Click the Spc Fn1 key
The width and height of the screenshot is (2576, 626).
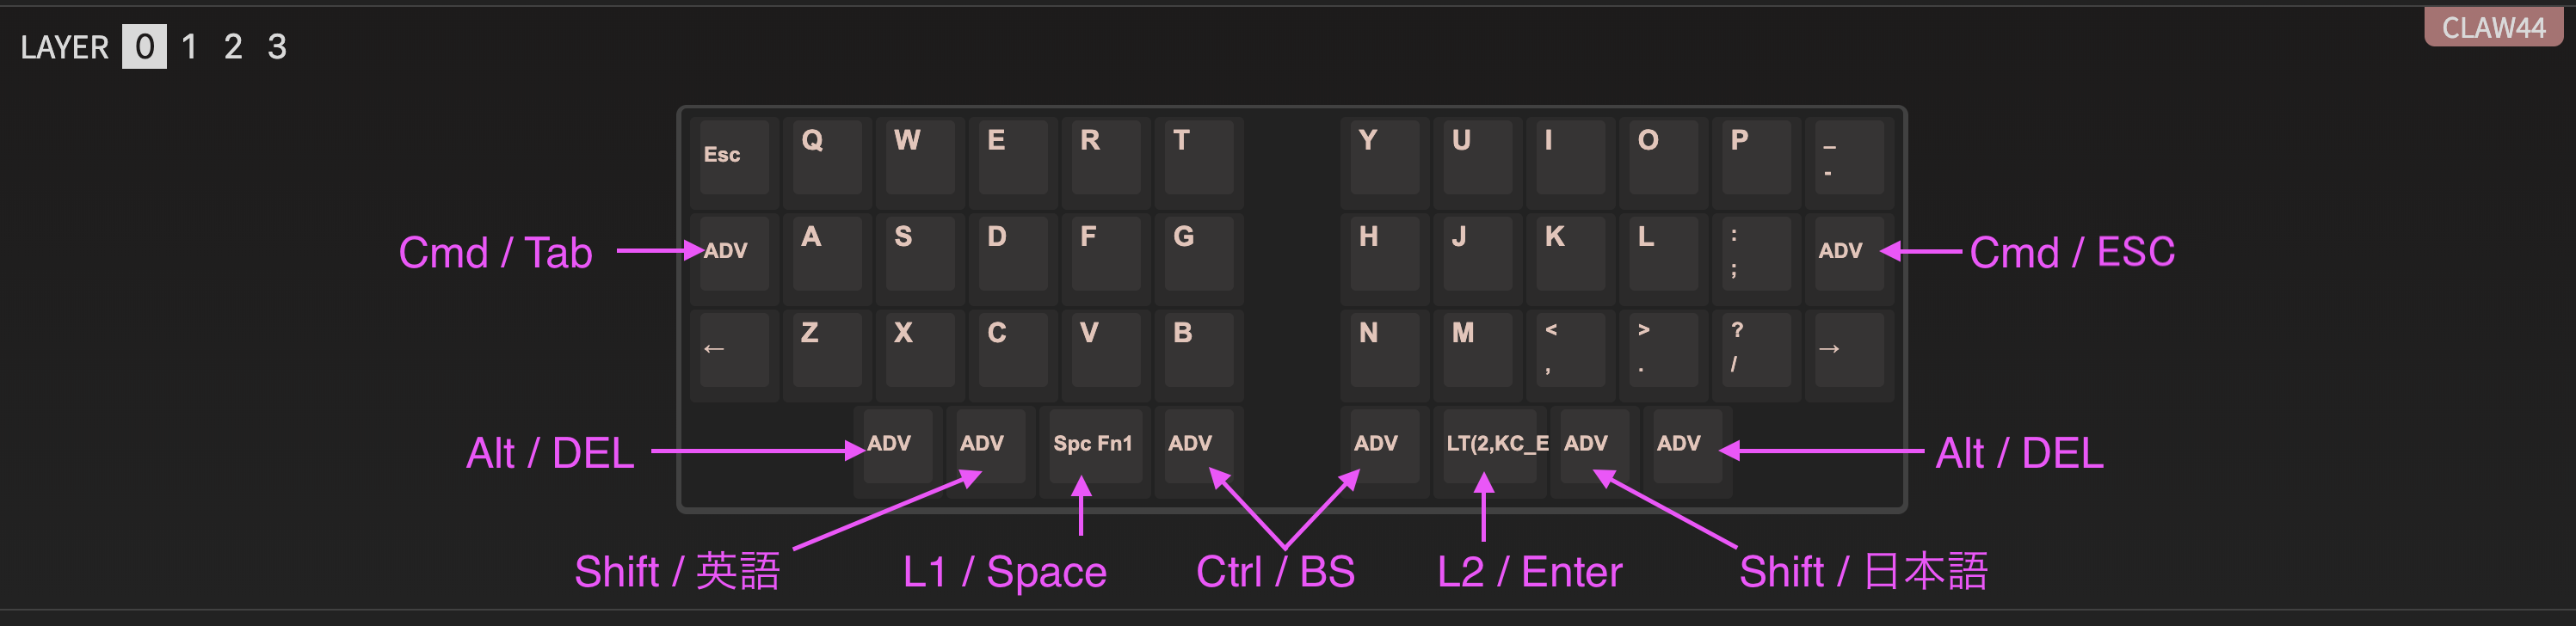coord(1091,445)
